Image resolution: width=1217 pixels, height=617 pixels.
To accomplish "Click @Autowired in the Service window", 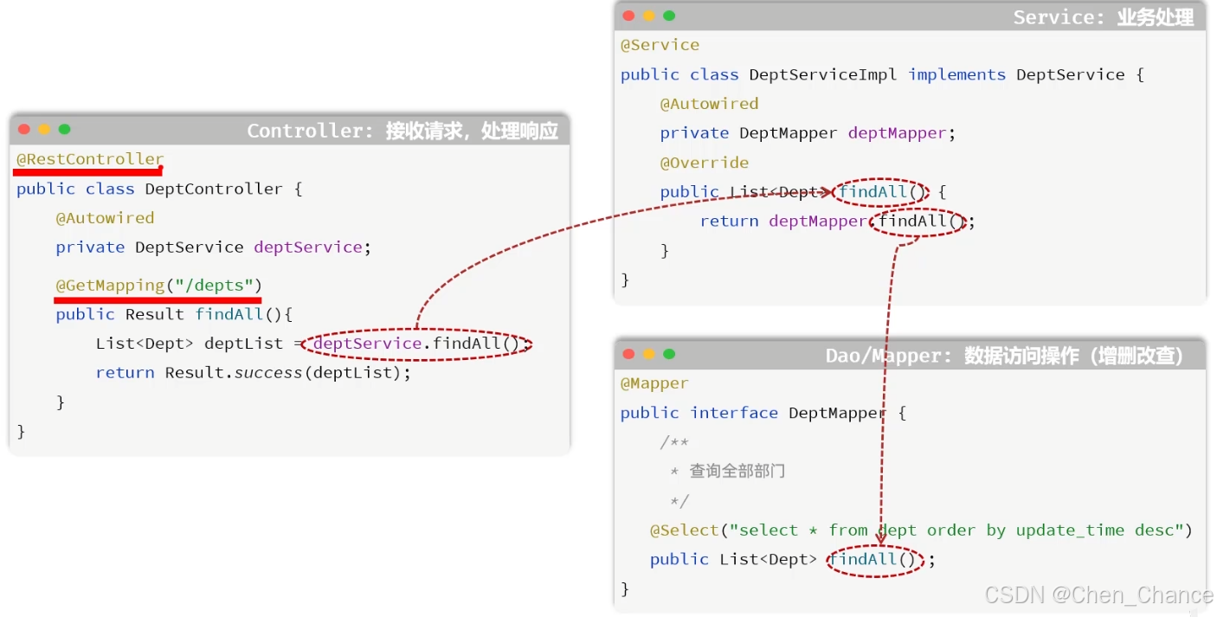I will click(x=709, y=104).
